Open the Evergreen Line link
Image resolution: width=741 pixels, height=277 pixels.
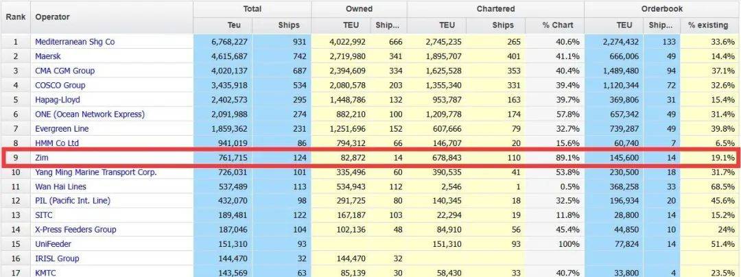point(62,129)
